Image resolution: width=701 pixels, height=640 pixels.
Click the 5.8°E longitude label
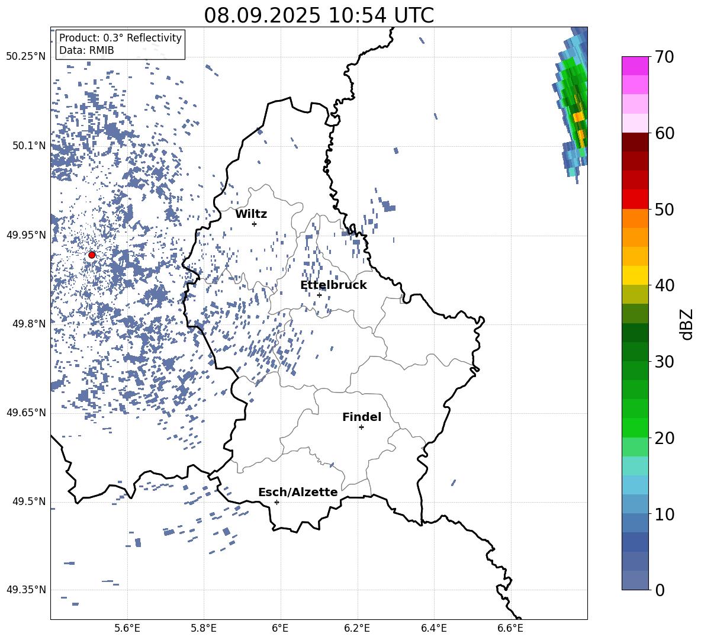[x=204, y=628]
